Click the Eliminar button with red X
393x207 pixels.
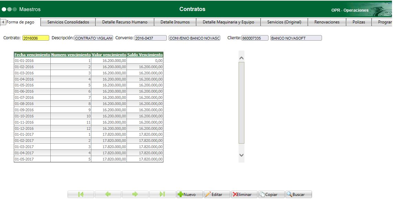click(244, 194)
